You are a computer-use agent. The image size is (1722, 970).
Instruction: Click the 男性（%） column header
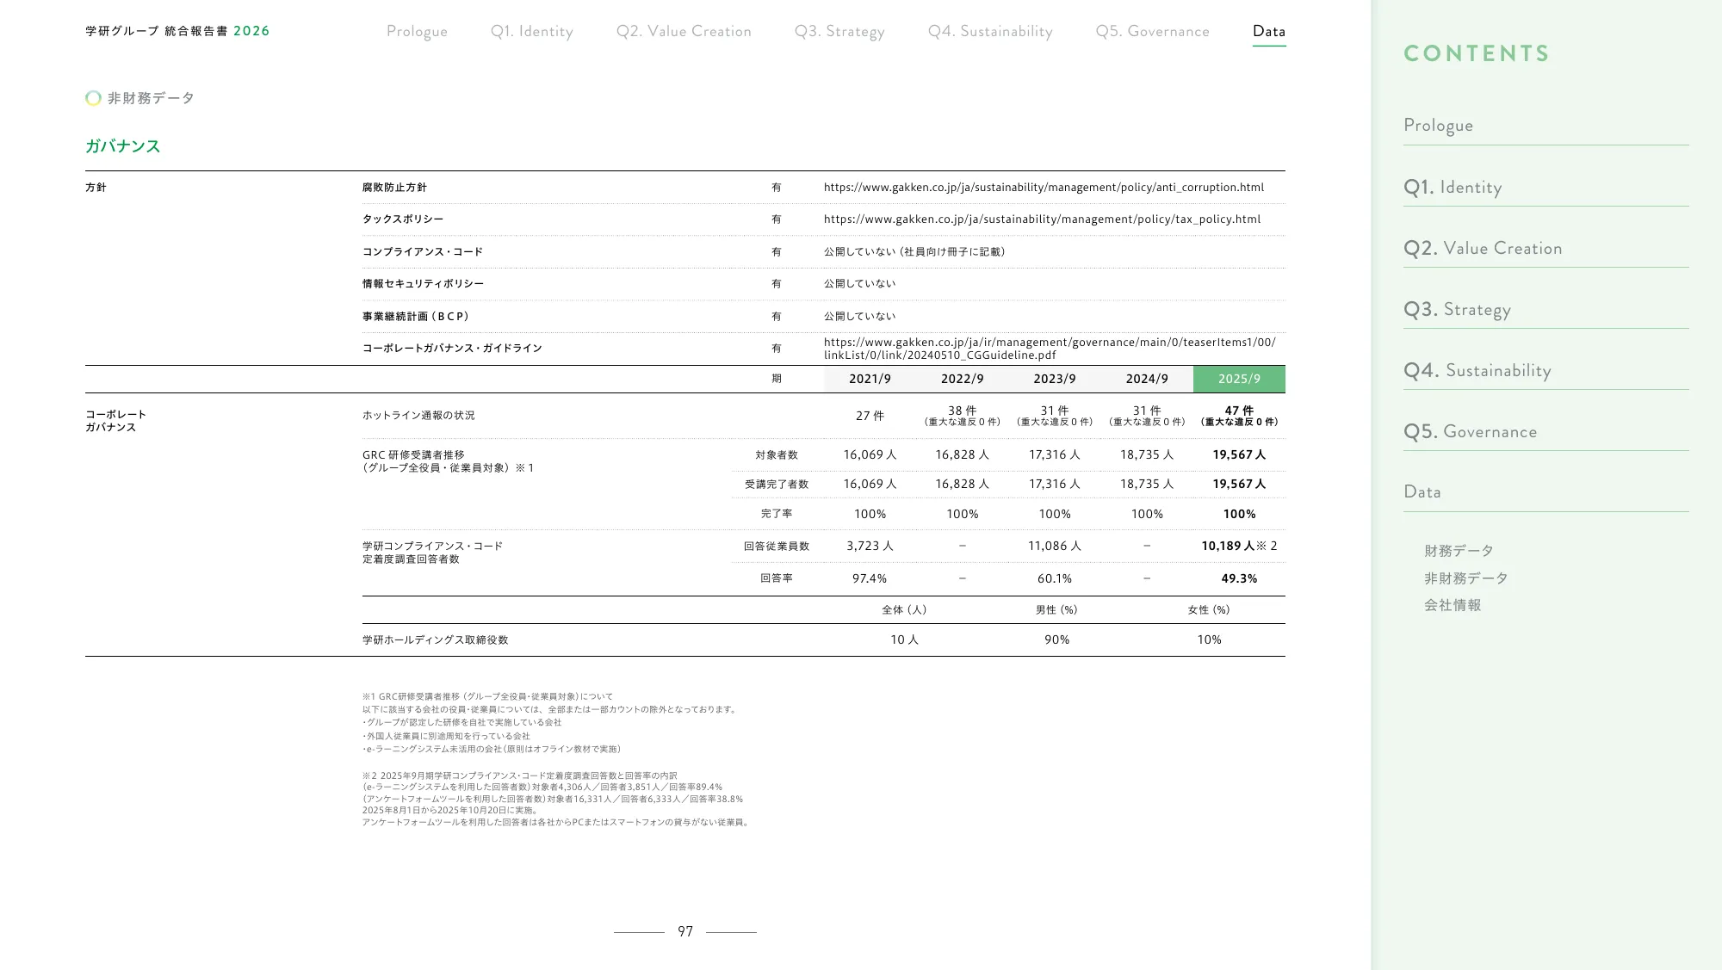point(1056,610)
